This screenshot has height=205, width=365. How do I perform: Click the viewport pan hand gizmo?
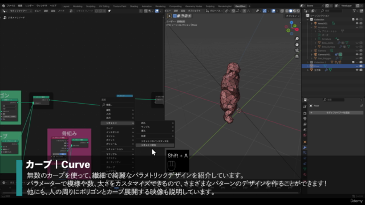(297, 44)
